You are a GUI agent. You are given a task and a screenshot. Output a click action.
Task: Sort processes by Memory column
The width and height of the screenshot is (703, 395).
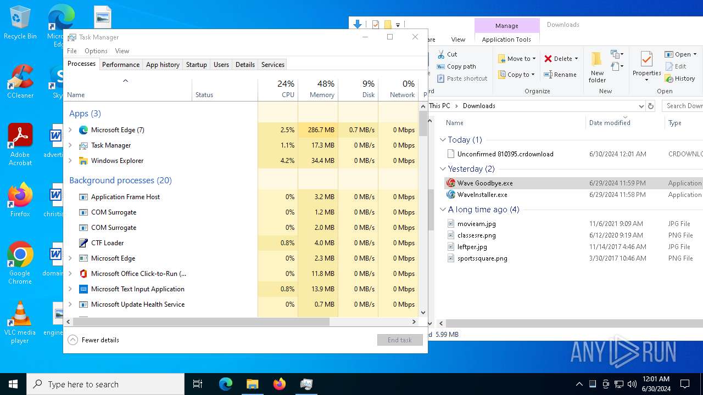[x=318, y=89]
